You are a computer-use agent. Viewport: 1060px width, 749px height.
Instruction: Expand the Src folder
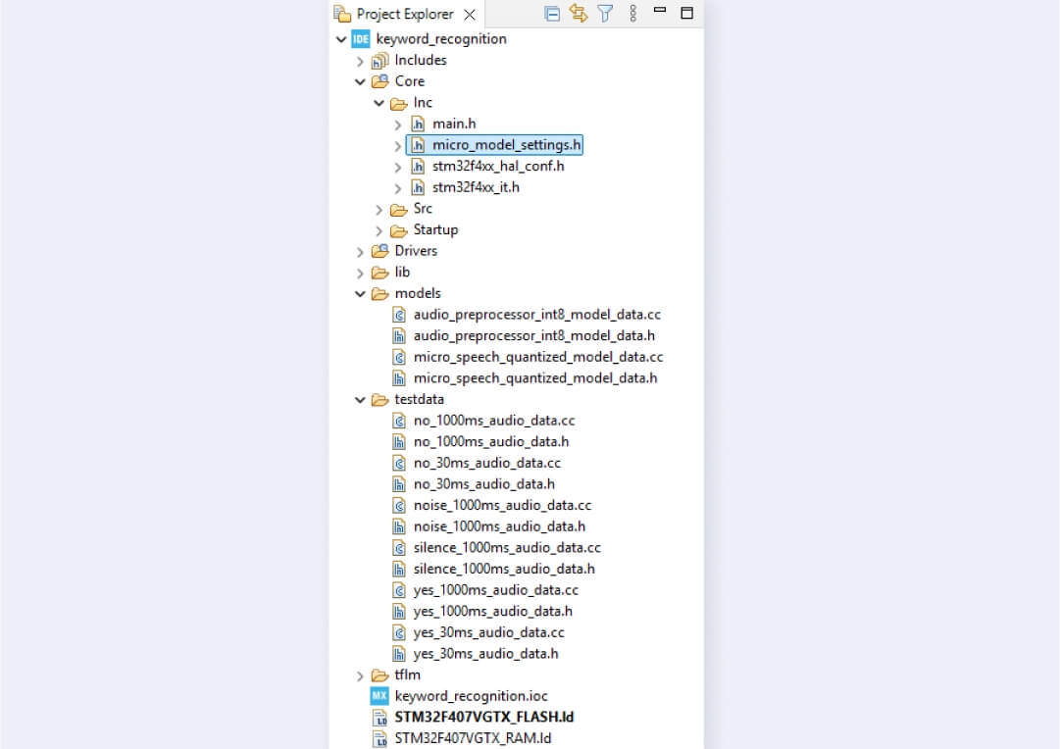(379, 209)
